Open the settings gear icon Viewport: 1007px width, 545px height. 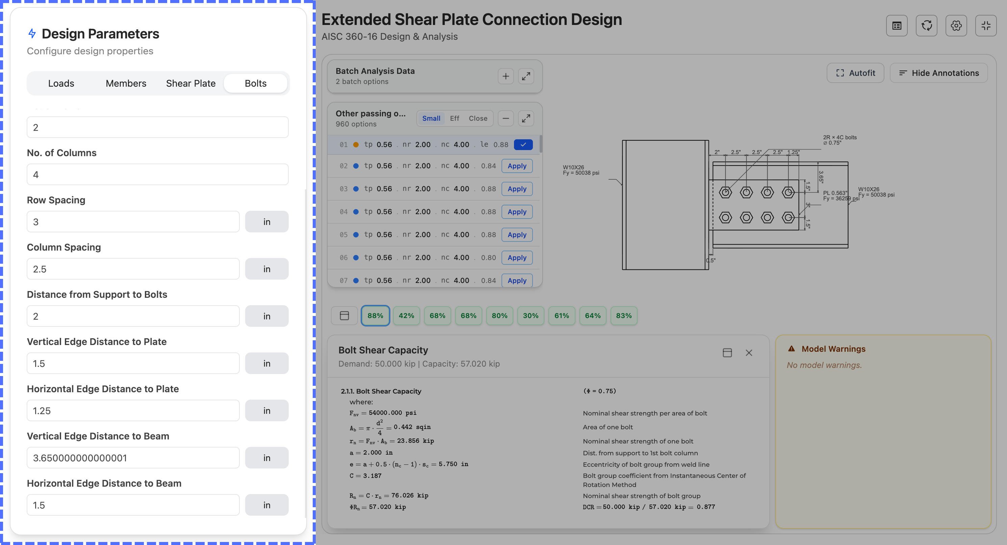pyautogui.click(x=956, y=26)
